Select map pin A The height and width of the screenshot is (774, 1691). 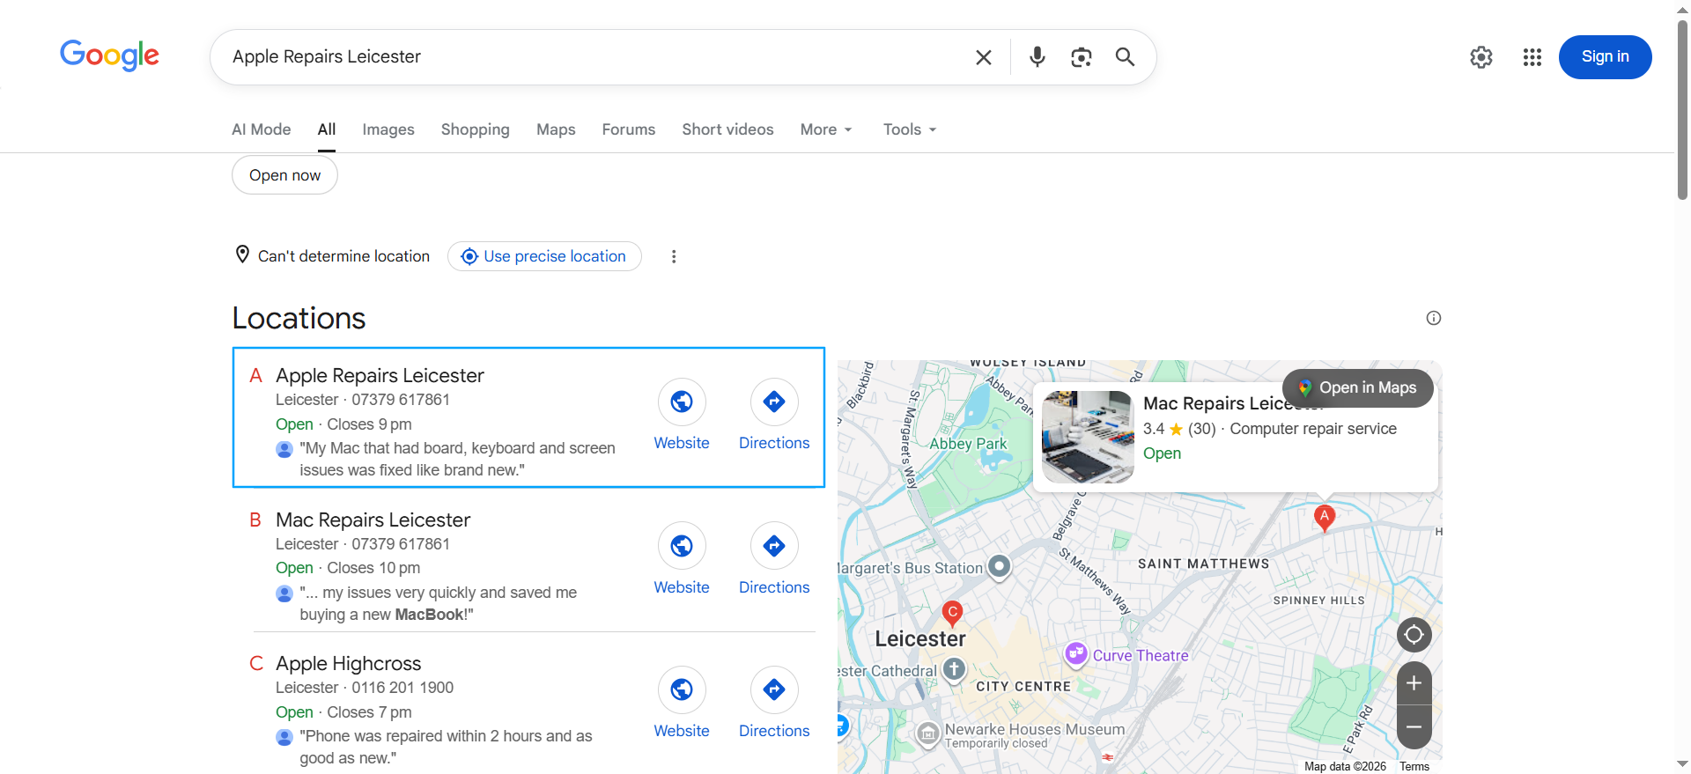tap(1324, 518)
